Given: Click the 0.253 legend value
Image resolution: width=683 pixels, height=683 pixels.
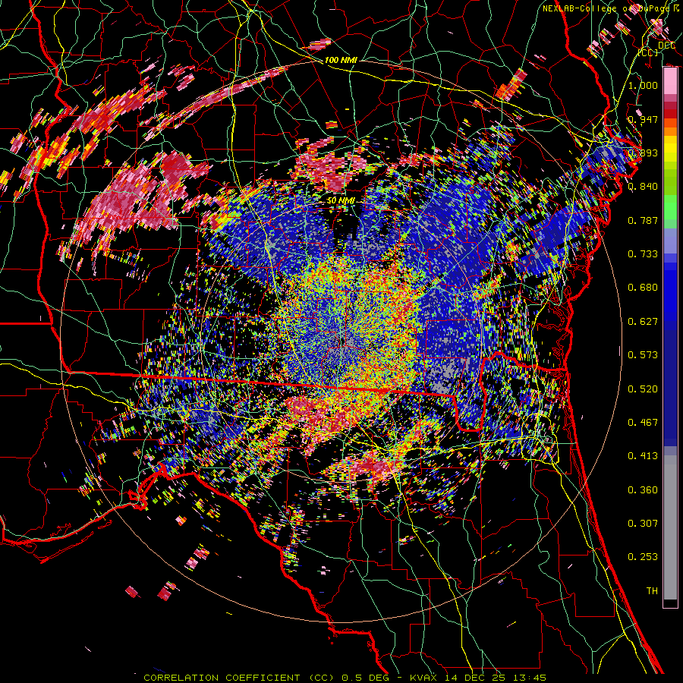Looking at the screenshot, I should click(x=643, y=557).
